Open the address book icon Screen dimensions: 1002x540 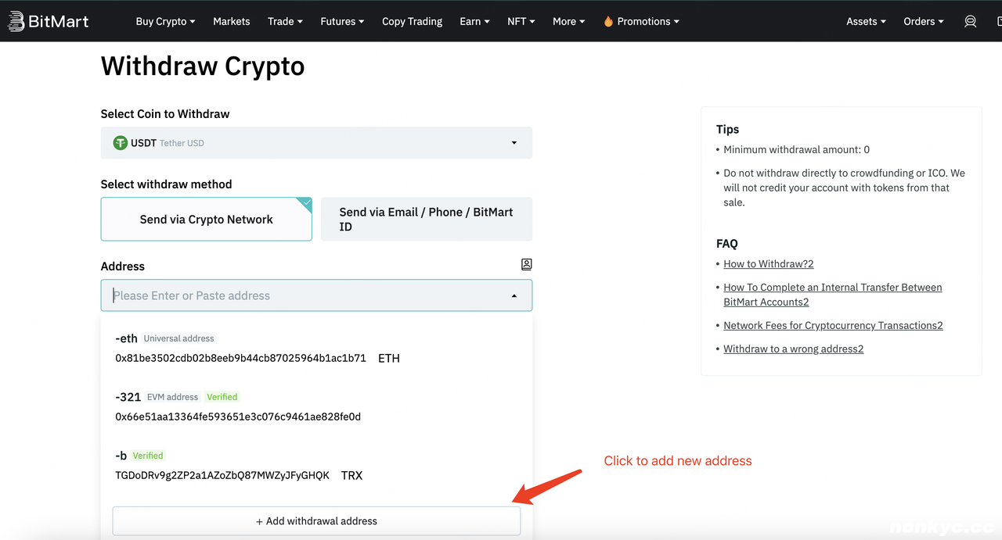[526, 265]
